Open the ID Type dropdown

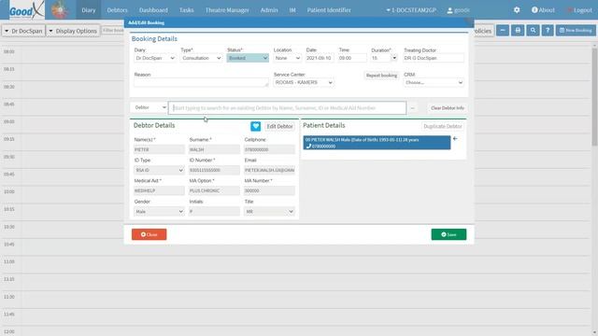tap(159, 170)
